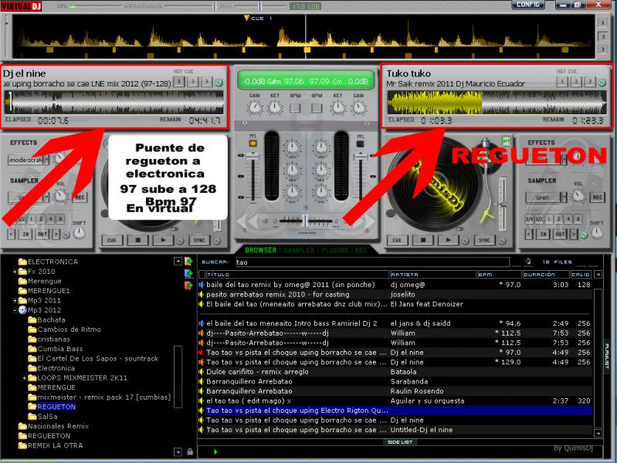Collapse the Mp3 2012 folder

[x=15, y=310]
